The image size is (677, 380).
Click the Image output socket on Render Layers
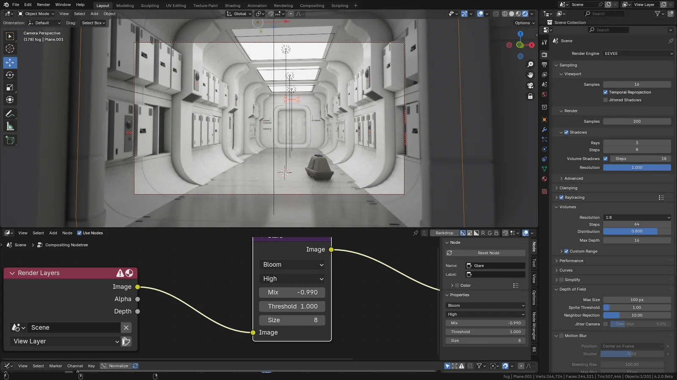coord(138,287)
